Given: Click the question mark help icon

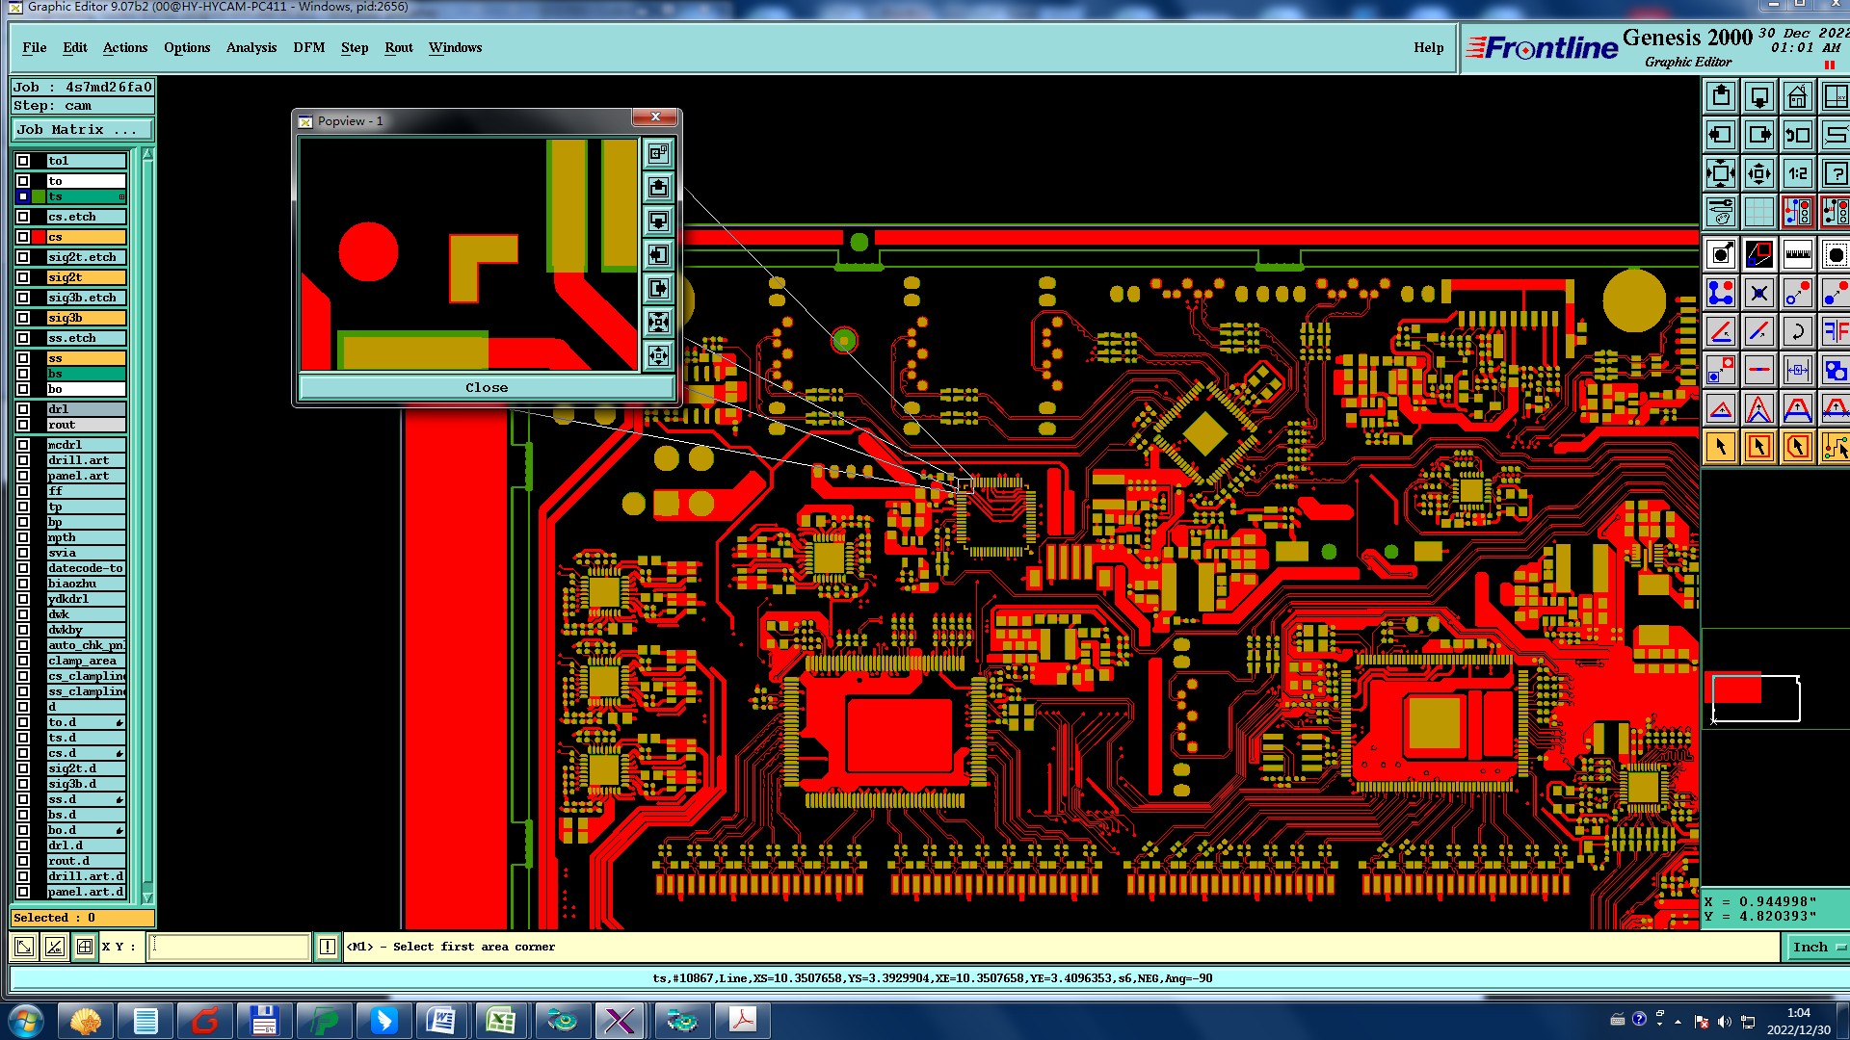Looking at the screenshot, I should [1835, 173].
